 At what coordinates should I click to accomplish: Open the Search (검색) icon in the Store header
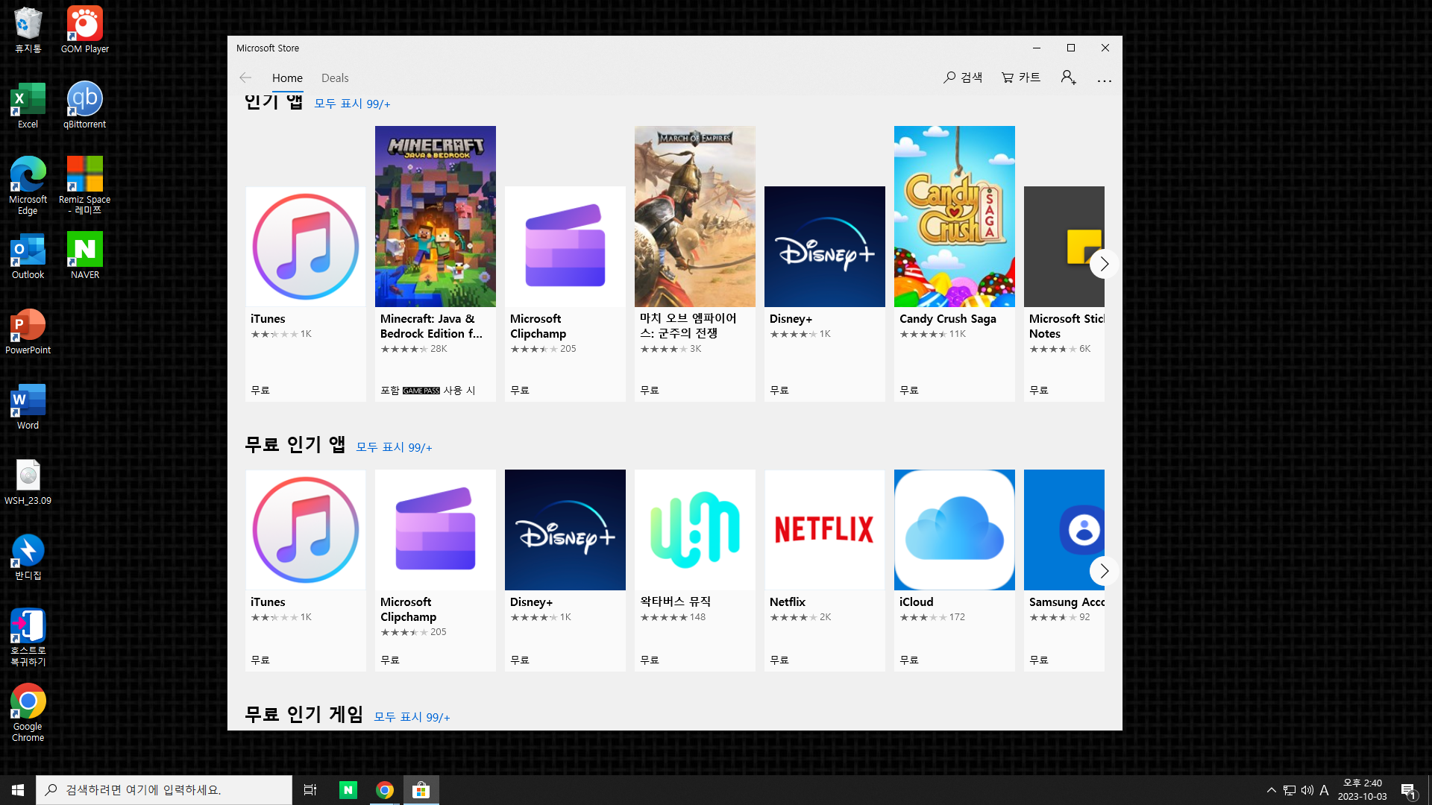[x=963, y=78]
